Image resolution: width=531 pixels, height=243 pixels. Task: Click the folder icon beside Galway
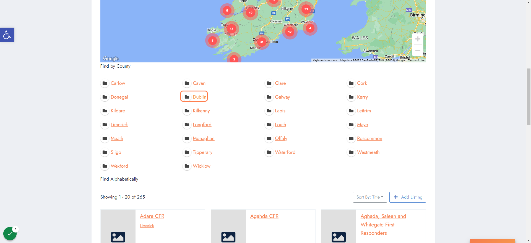point(269,97)
